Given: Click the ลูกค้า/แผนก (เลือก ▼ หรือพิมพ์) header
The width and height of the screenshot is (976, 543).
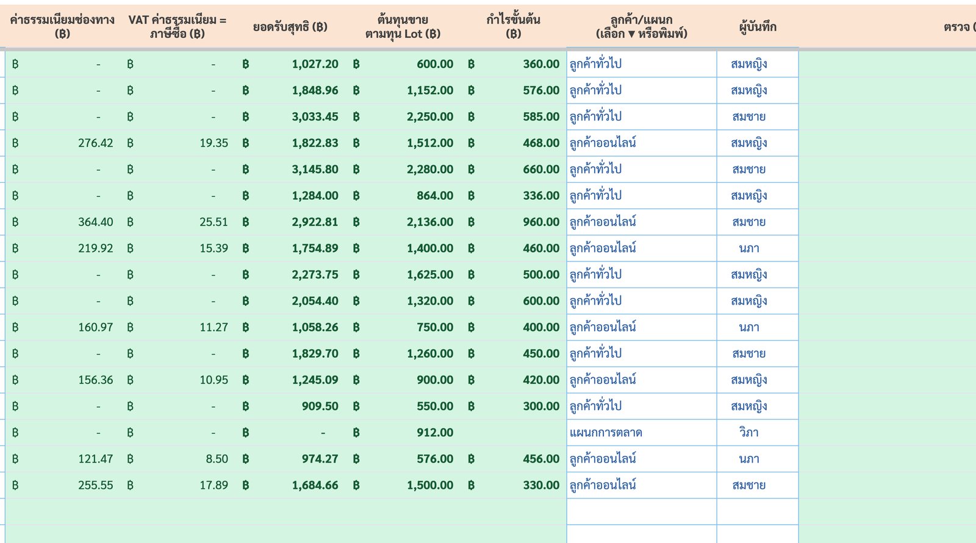Looking at the screenshot, I should click(x=642, y=27).
